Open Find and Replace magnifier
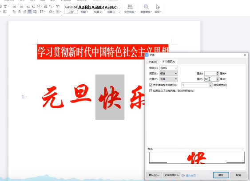 click(146, 7)
